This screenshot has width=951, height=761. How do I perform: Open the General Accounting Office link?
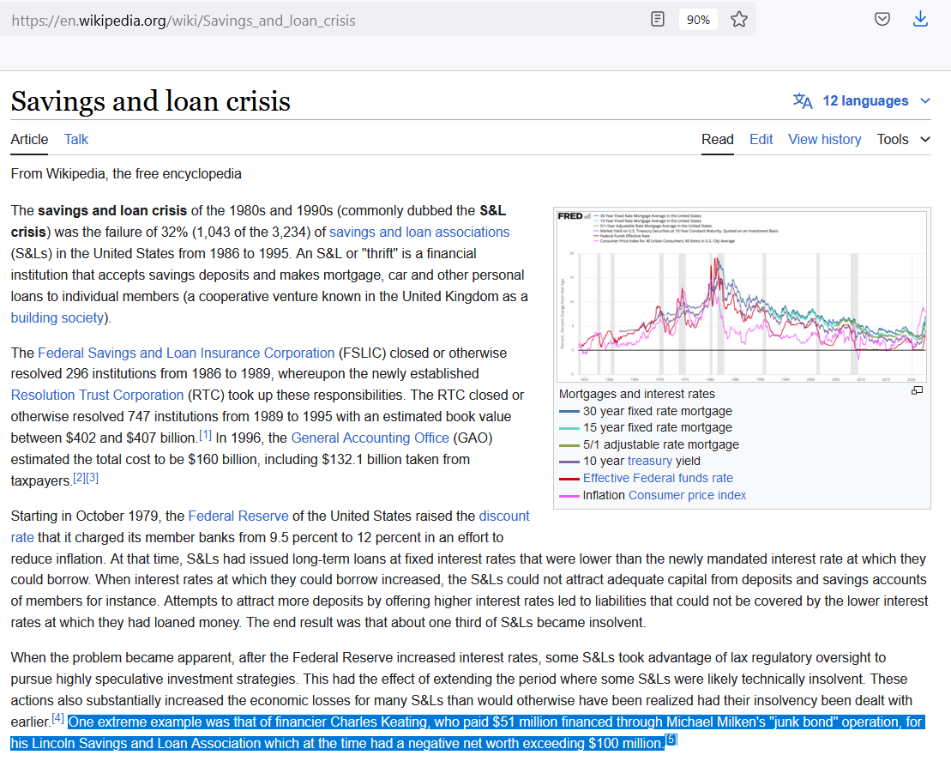click(x=370, y=438)
